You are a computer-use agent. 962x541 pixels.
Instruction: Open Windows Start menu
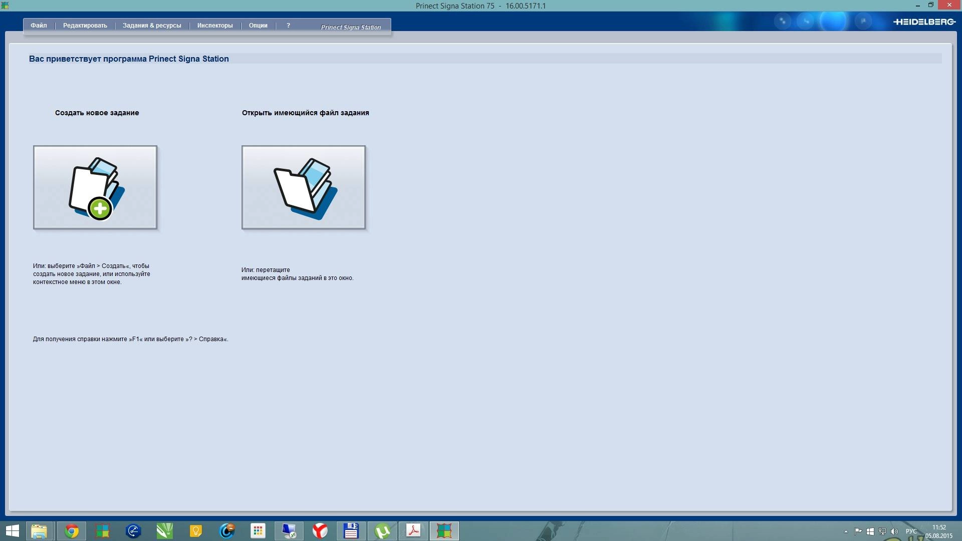(12, 531)
